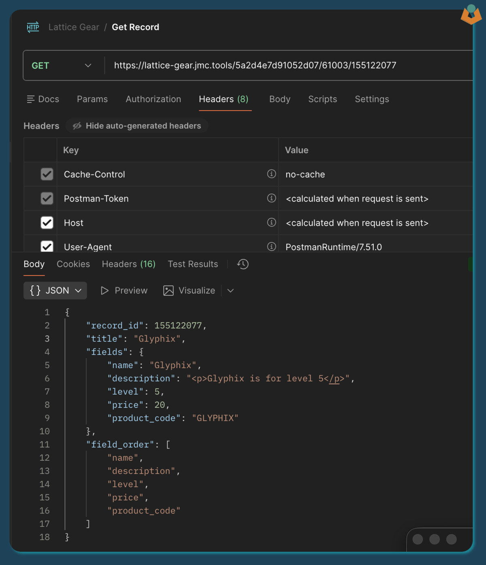Viewport: 486px width, 565px height.
Task: Open the response Cookies tab
Action: (x=73, y=264)
